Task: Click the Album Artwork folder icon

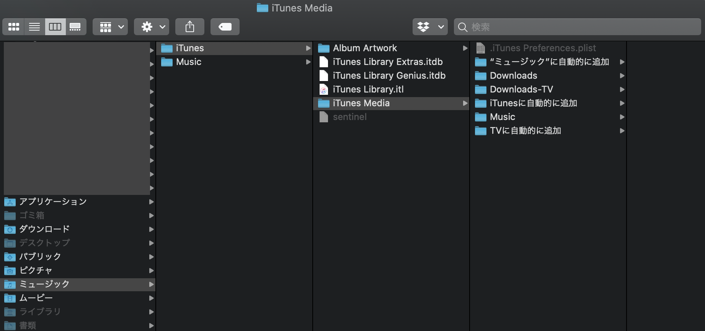Action: [x=324, y=48]
